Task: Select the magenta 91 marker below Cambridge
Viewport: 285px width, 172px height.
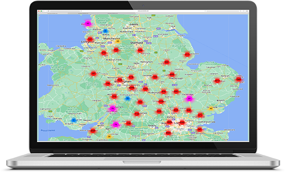Action: 189,99
